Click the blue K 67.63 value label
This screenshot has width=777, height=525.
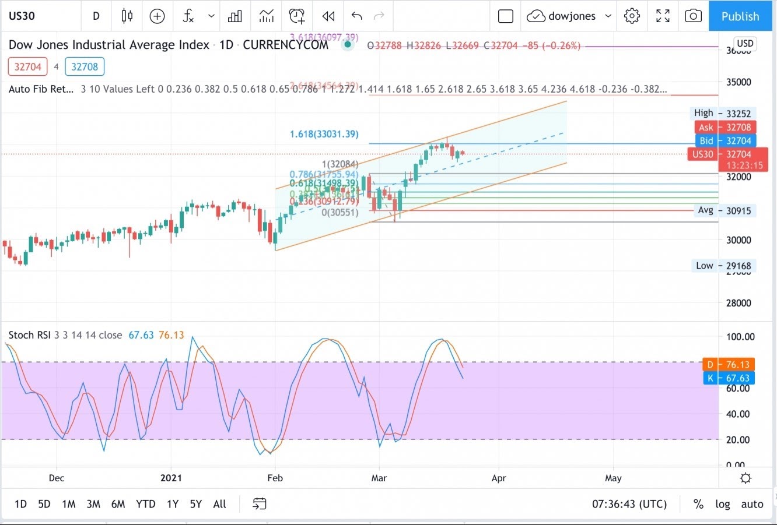point(729,378)
